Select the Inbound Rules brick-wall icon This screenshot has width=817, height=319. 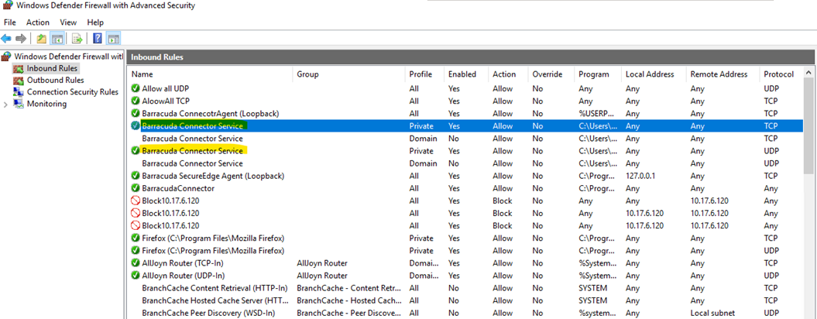pyautogui.click(x=19, y=68)
